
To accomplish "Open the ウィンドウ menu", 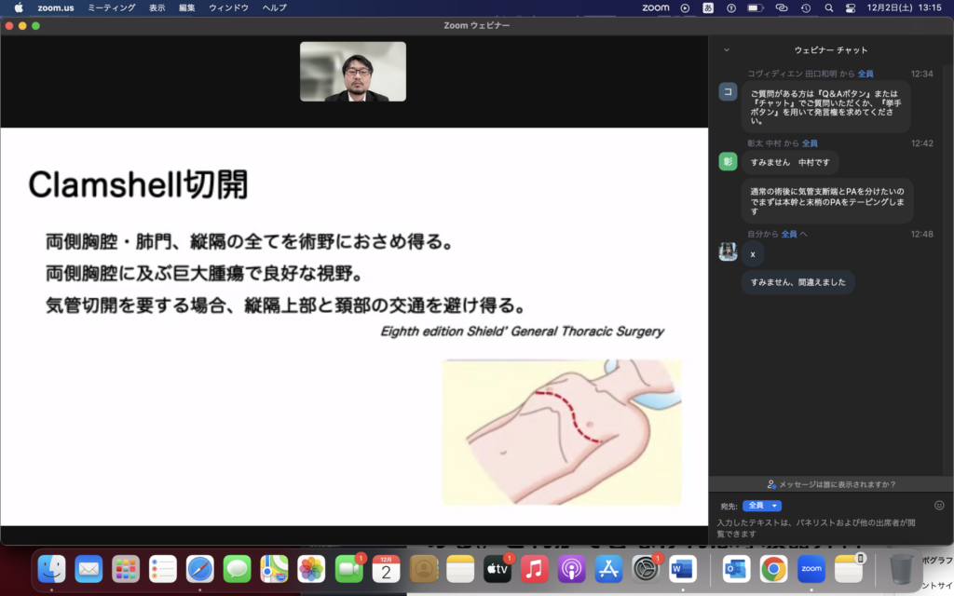I will [x=228, y=7].
